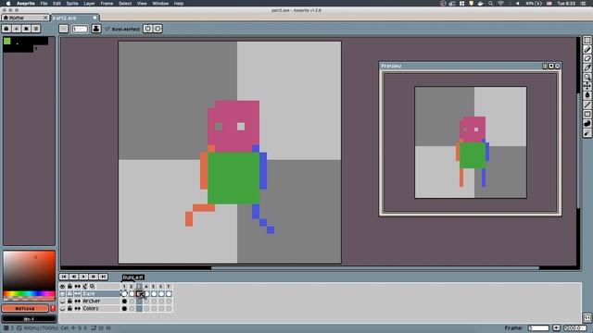Select frame 7 cel of Base layer

(169, 294)
